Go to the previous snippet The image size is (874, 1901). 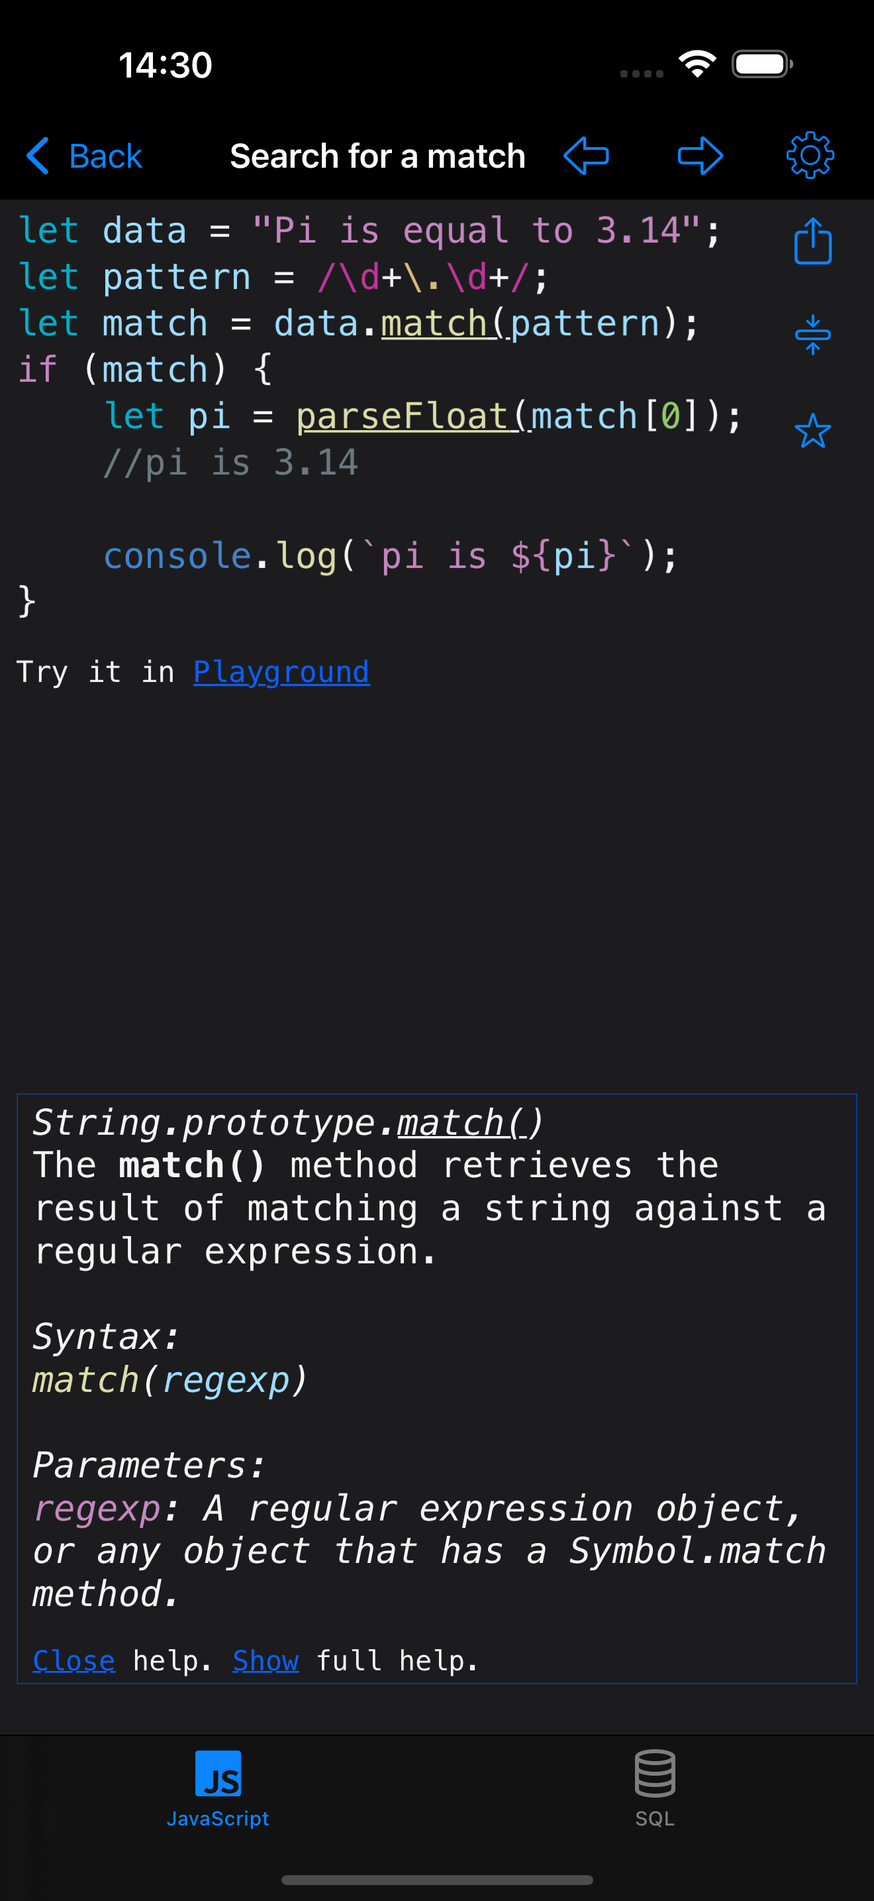point(586,156)
